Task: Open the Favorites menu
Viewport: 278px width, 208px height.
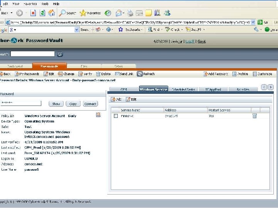Action: point(30,4)
